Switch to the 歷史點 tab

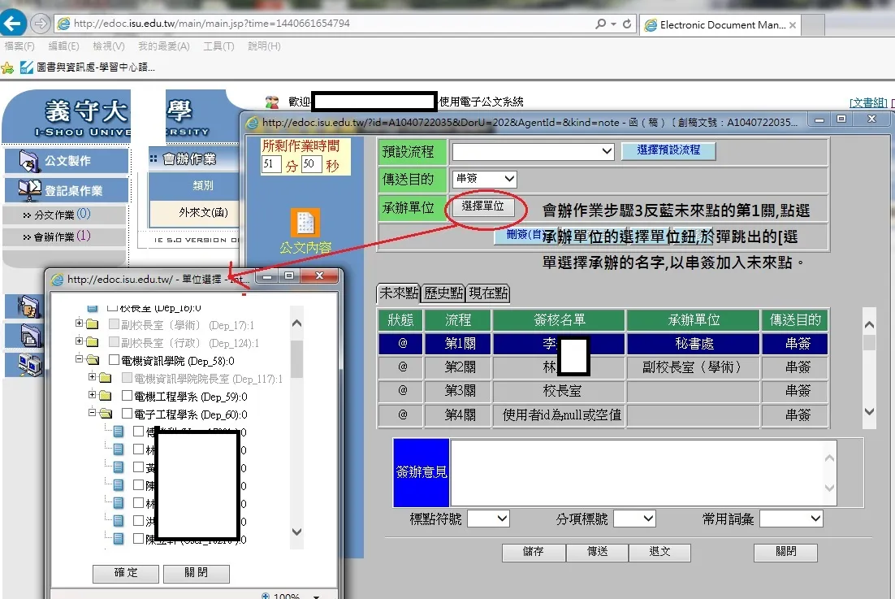pyautogui.click(x=443, y=293)
